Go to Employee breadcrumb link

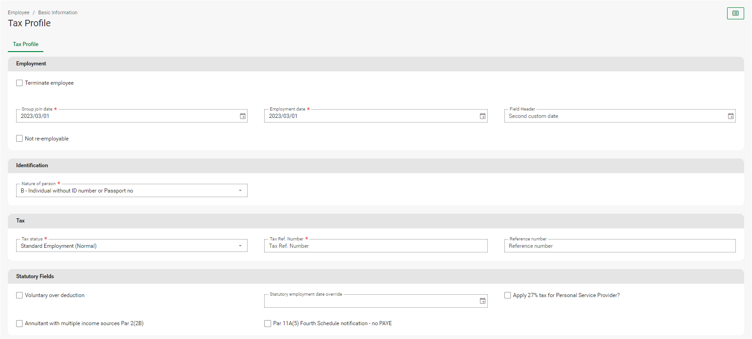(x=18, y=12)
